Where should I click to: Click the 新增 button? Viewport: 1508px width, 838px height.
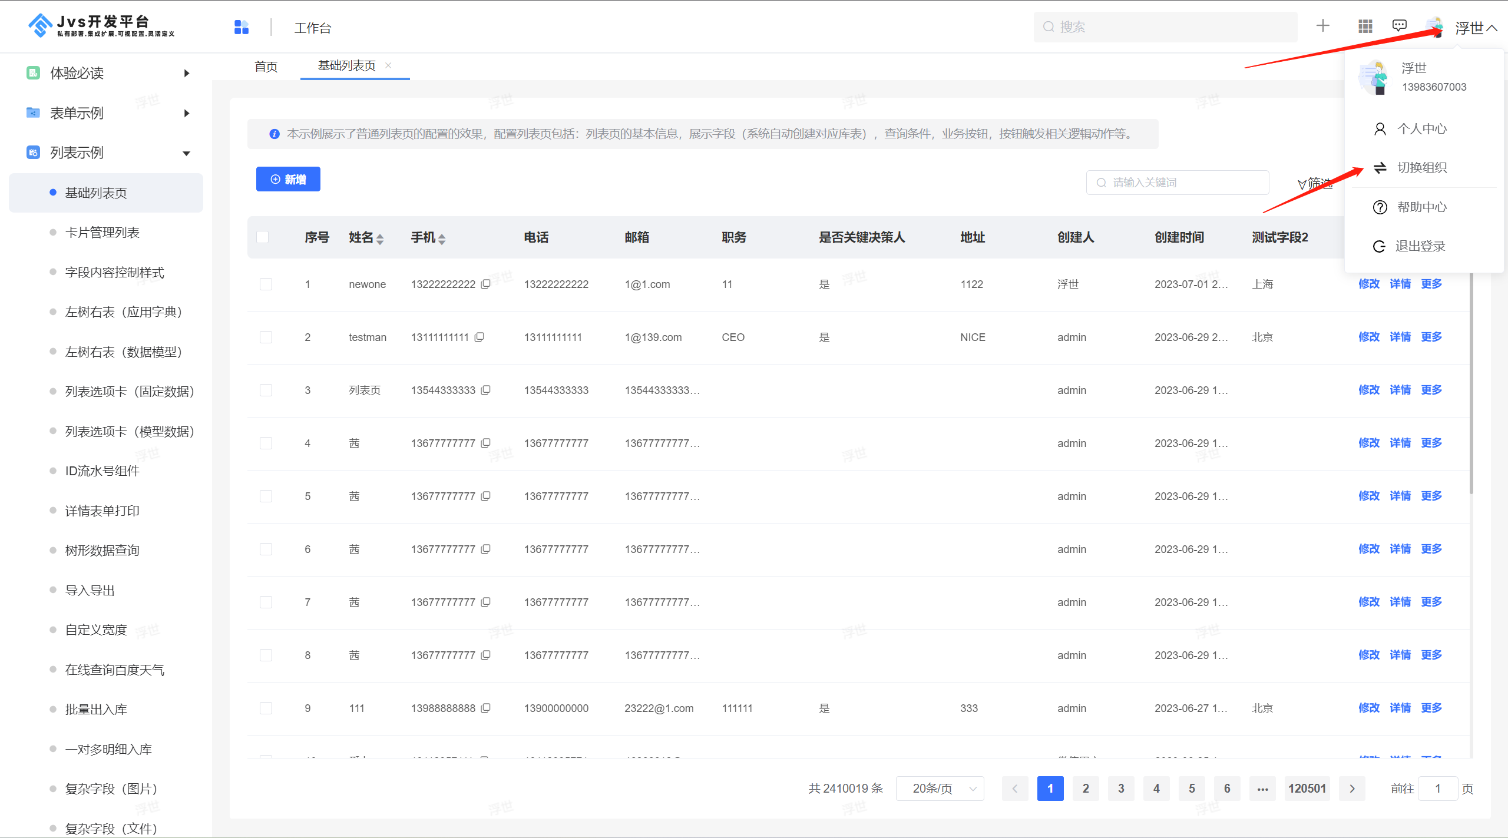(288, 179)
